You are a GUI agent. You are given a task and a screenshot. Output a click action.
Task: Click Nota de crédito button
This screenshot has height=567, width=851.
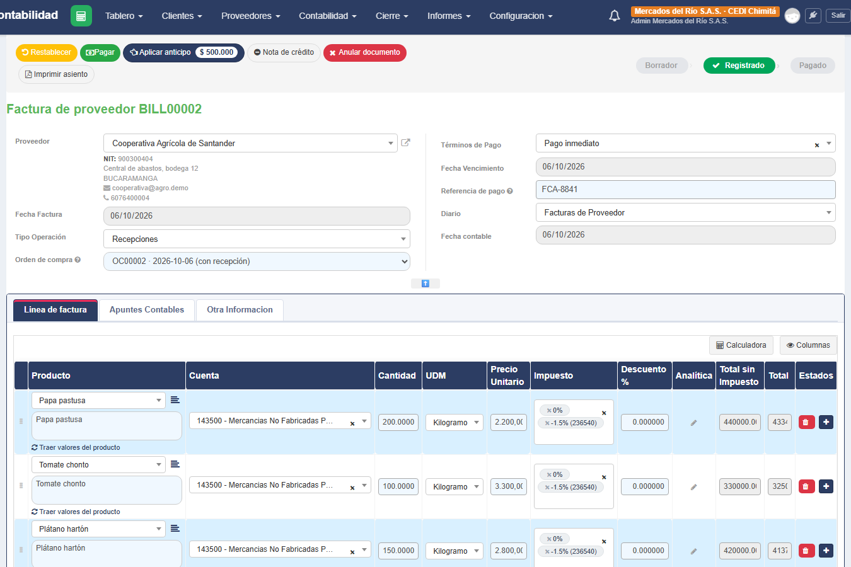pyautogui.click(x=284, y=53)
